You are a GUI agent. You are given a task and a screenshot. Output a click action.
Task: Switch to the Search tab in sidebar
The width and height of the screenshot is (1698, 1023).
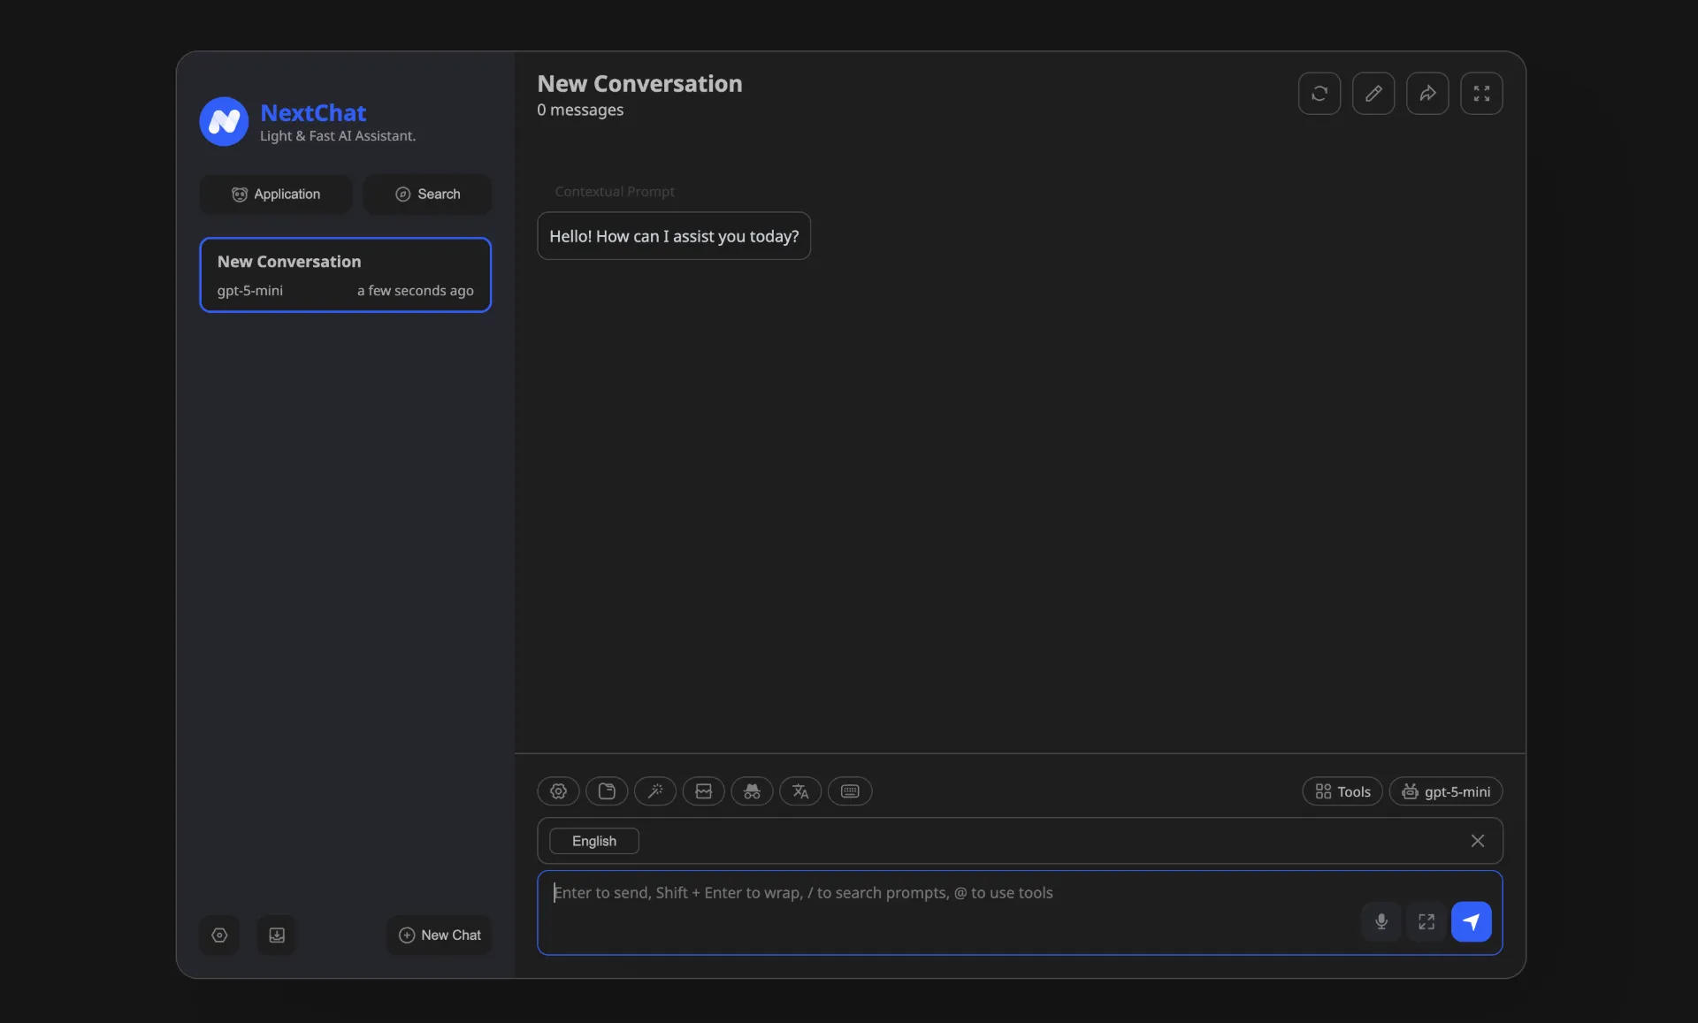[x=427, y=194]
